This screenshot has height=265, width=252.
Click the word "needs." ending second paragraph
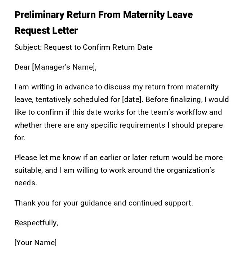(x=26, y=183)
